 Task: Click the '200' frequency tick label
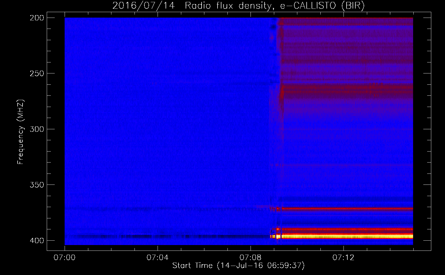(x=37, y=18)
